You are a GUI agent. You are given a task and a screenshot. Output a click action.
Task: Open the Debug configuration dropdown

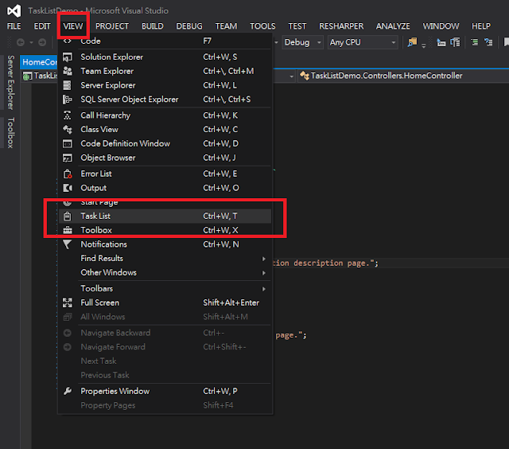coord(302,42)
